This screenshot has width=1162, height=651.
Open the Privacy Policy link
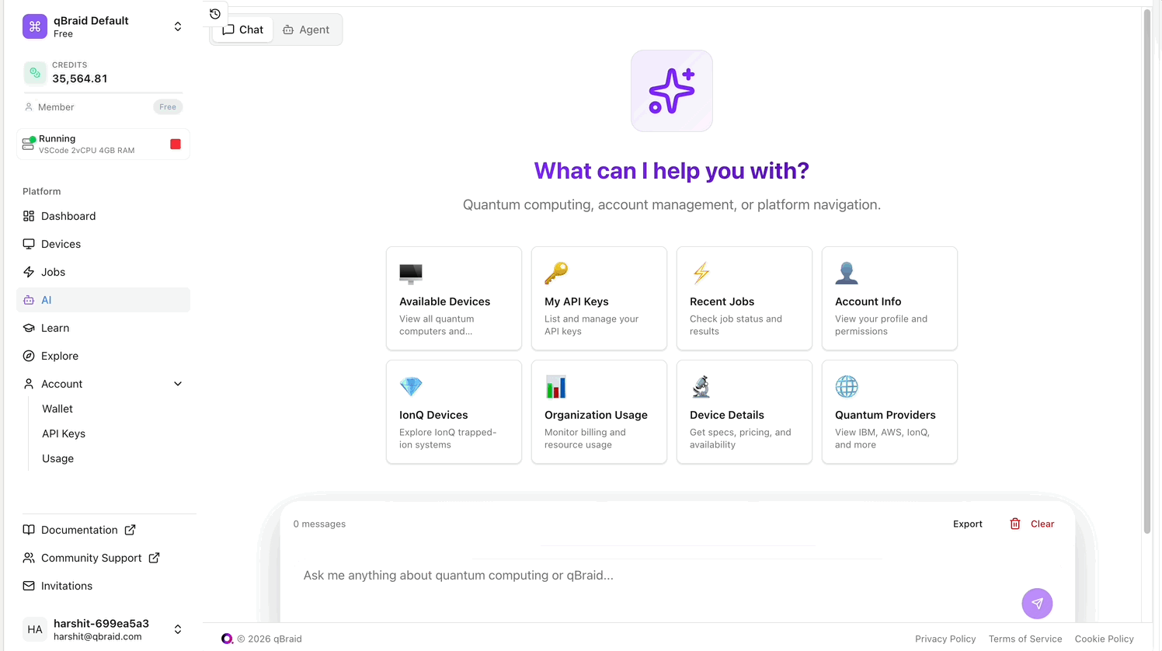tap(945, 639)
